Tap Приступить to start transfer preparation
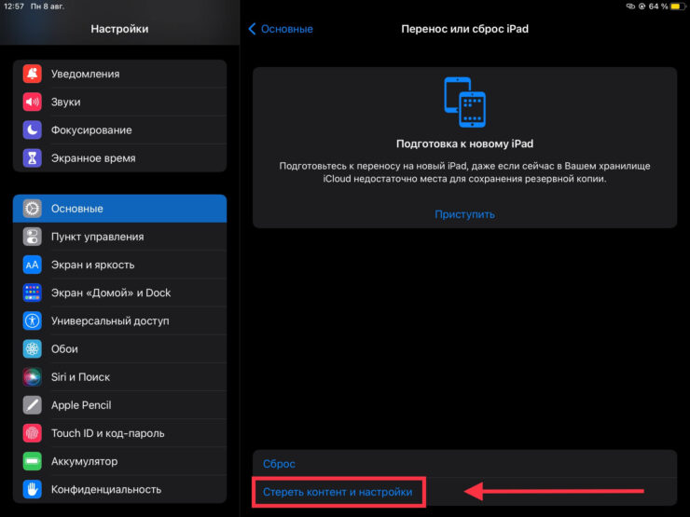This screenshot has height=517, width=690. (x=464, y=214)
